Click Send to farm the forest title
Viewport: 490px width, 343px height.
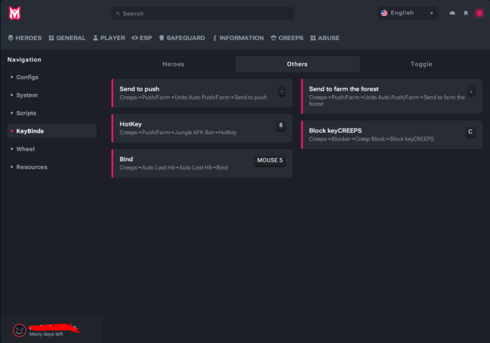(344, 89)
